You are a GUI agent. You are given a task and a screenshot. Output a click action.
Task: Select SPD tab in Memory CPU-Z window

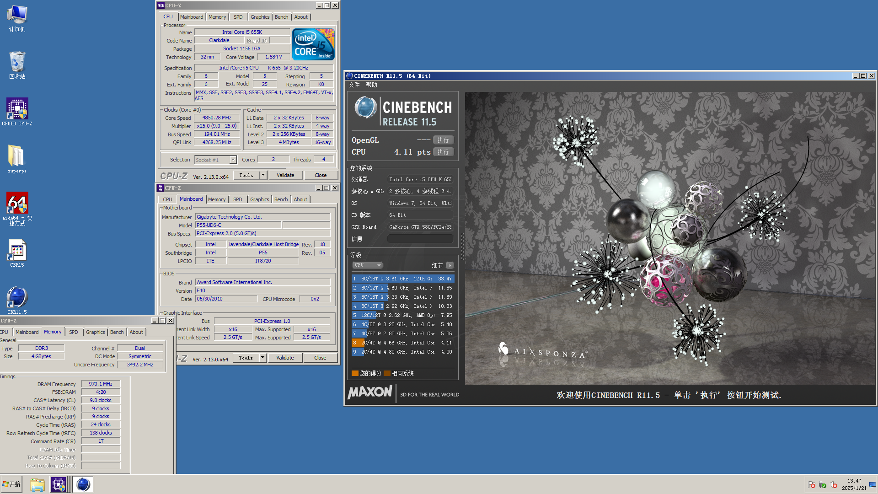pos(74,332)
